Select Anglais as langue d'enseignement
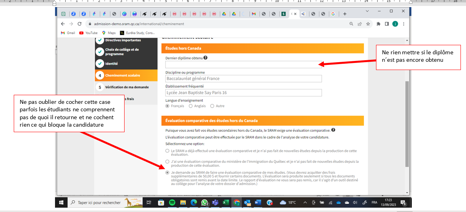Image resolution: width=466 pixels, height=212 pixels. 191,106
